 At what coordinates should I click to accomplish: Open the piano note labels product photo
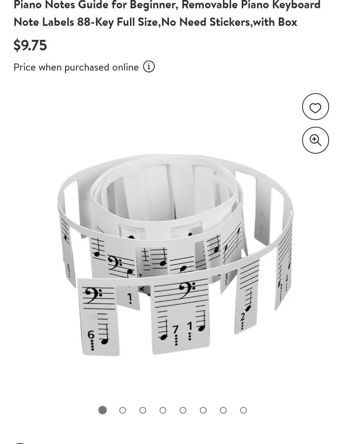click(x=175, y=255)
